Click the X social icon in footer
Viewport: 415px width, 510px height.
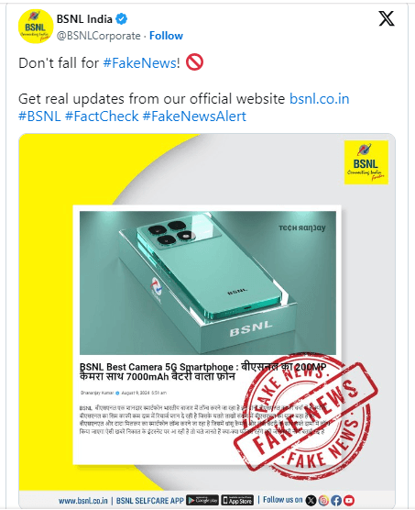point(311,500)
